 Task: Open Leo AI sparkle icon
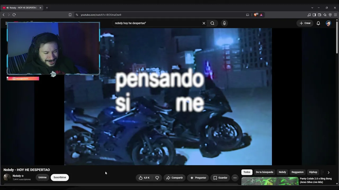pos(325,15)
